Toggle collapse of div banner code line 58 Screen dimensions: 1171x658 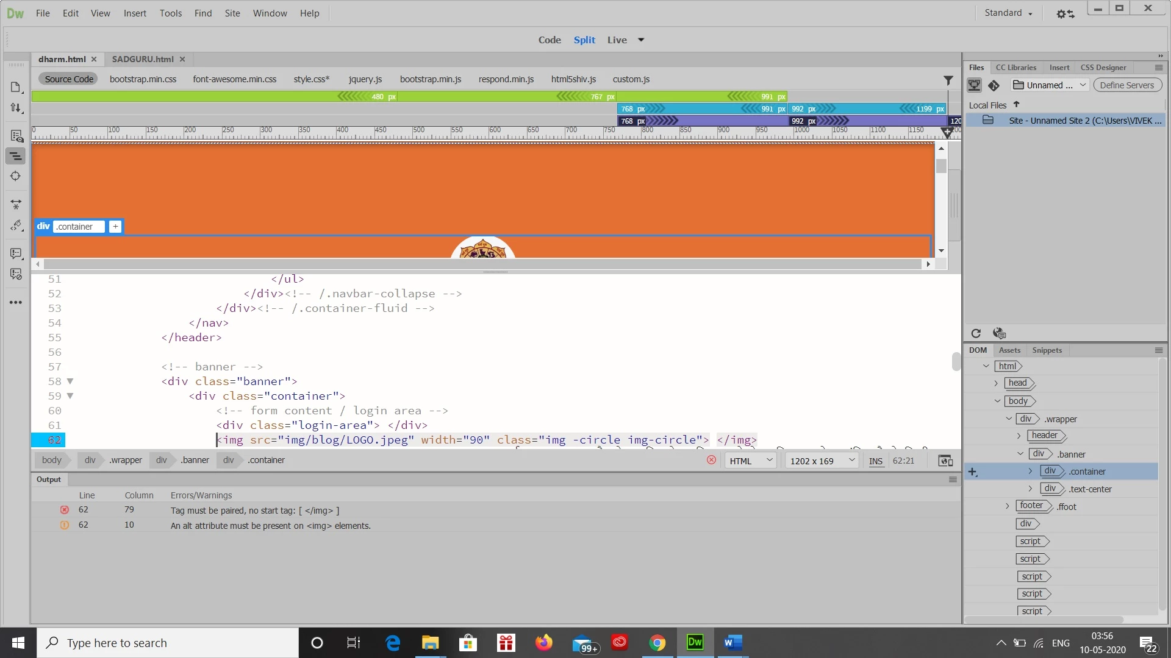pos(70,381)
